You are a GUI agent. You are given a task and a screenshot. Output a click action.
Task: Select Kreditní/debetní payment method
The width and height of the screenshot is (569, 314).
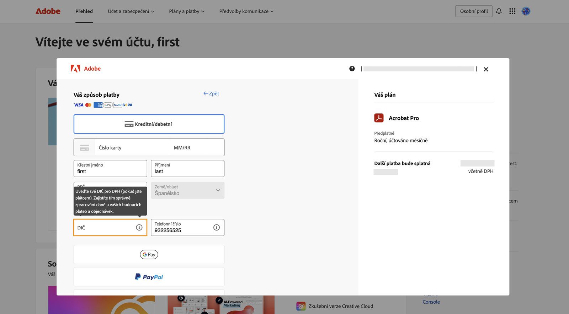tap(149, 124)
